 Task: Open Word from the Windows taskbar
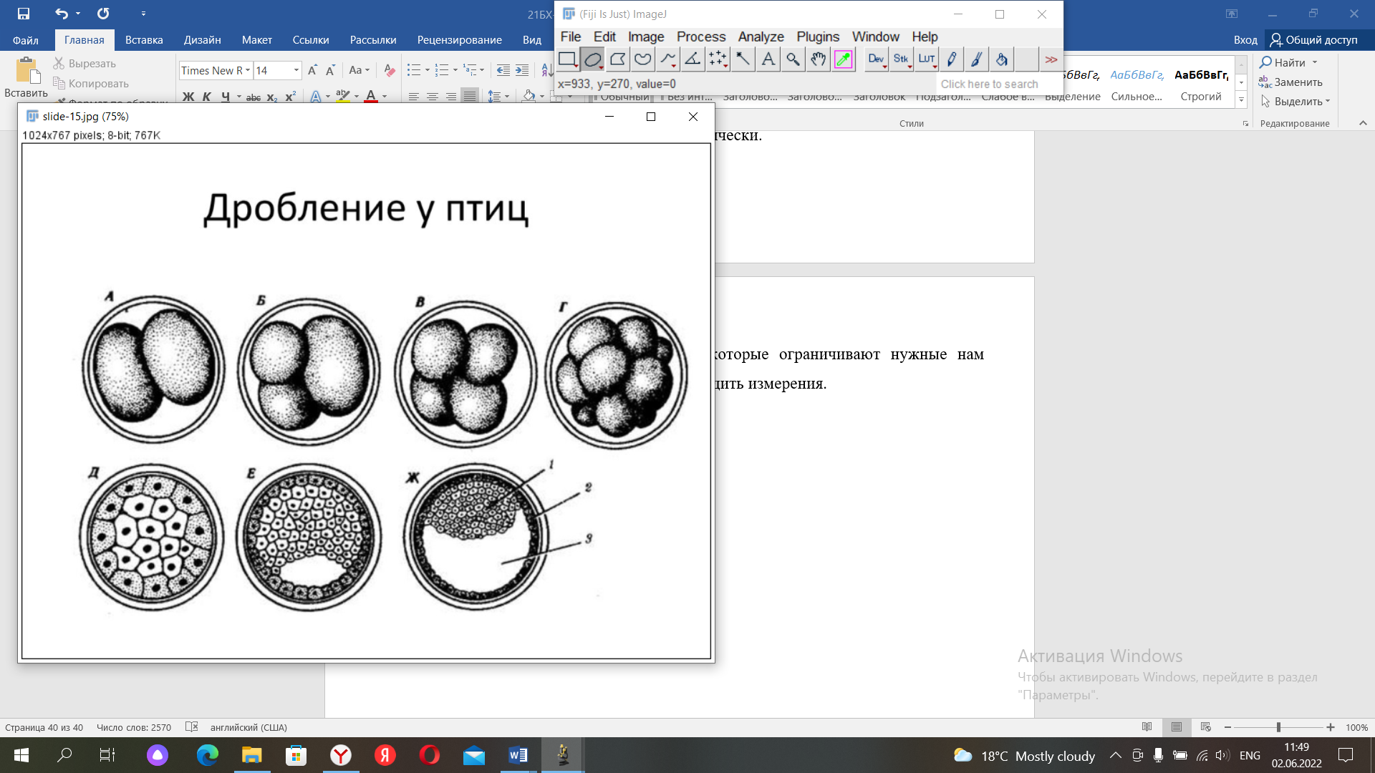(x=518, y=755)
